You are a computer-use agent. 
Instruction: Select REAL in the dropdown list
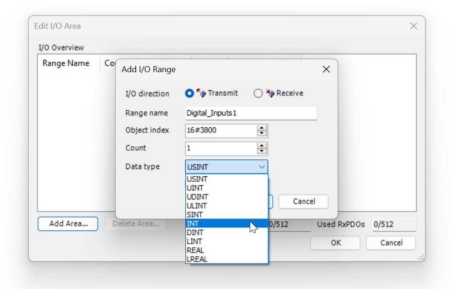coord(227,250)
